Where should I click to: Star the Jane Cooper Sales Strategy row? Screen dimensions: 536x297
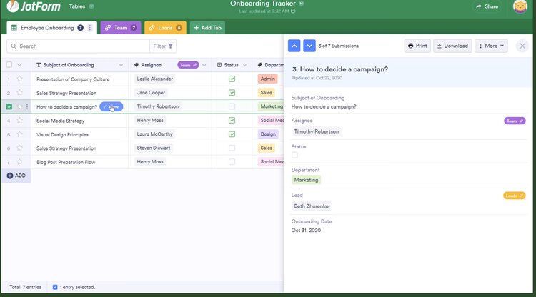20,93
